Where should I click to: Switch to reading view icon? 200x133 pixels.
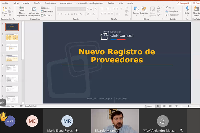pos(170,106)
